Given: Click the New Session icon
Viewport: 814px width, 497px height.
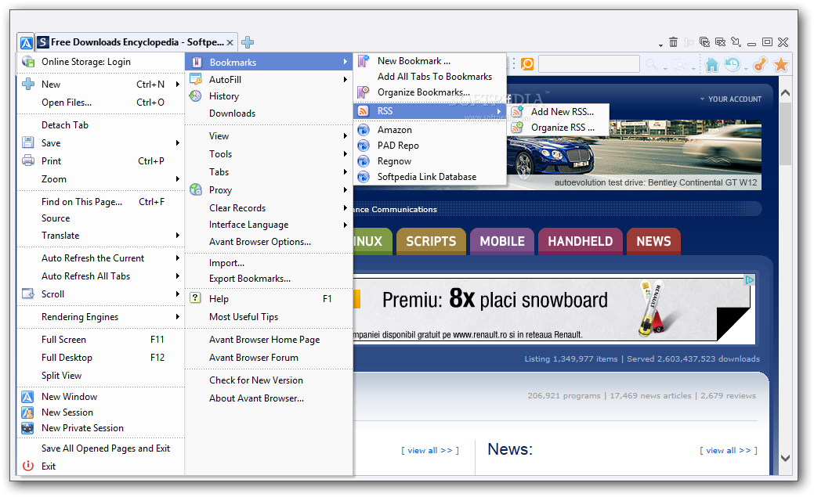Looking at the screenshot, I should 27,412.
